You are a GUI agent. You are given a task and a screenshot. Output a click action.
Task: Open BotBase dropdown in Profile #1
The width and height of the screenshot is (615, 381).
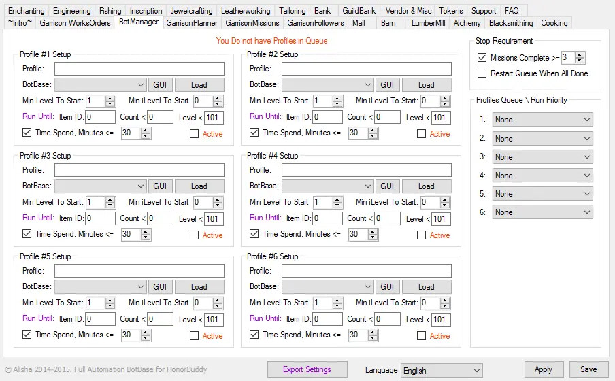tap(101, 85)
